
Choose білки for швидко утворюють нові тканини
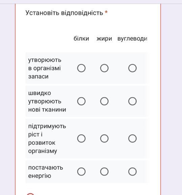pyautogui.click(x=81, y=101)
